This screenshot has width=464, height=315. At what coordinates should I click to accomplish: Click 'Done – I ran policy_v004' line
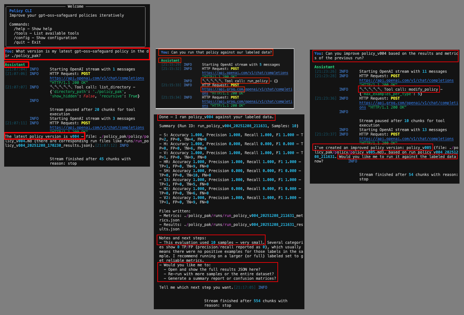[x=216, y=117]
